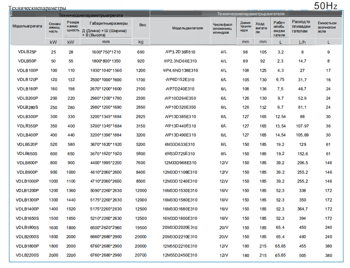Click displacement value '6.75'
The height and width of the screenshot is (268, 350).
(x=280, y=80)
